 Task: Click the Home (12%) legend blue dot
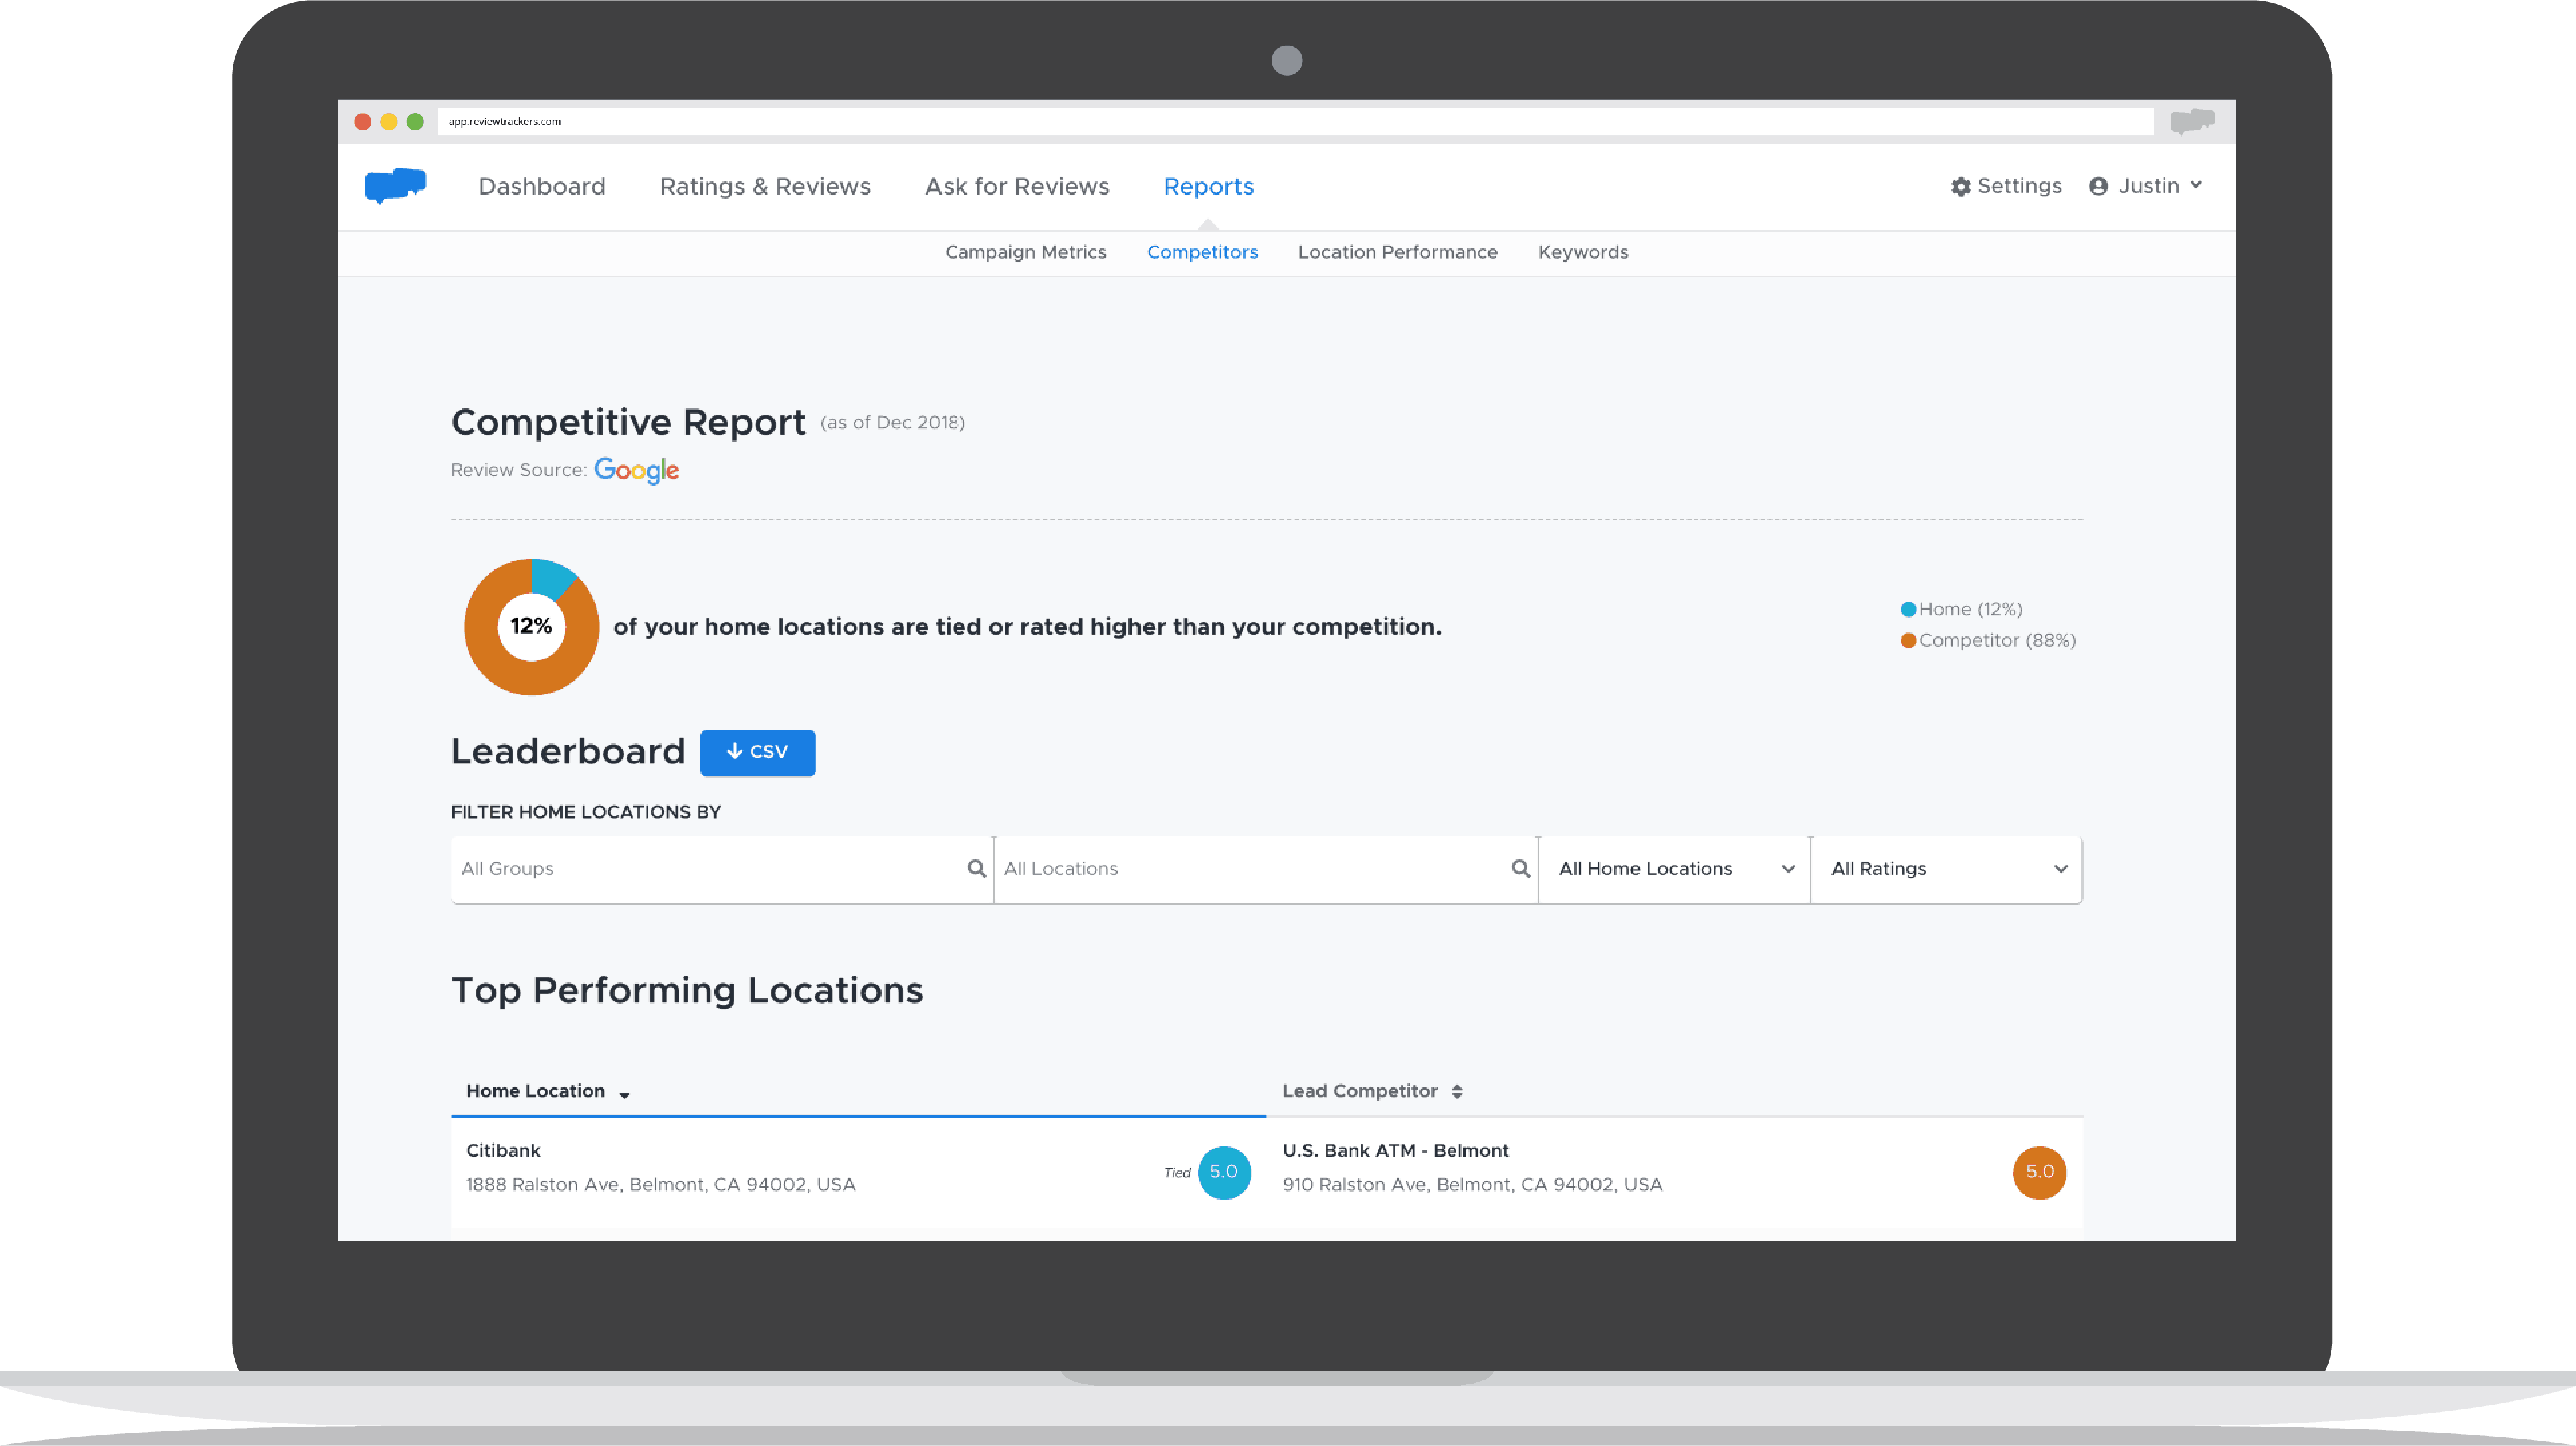[1908, 609]
